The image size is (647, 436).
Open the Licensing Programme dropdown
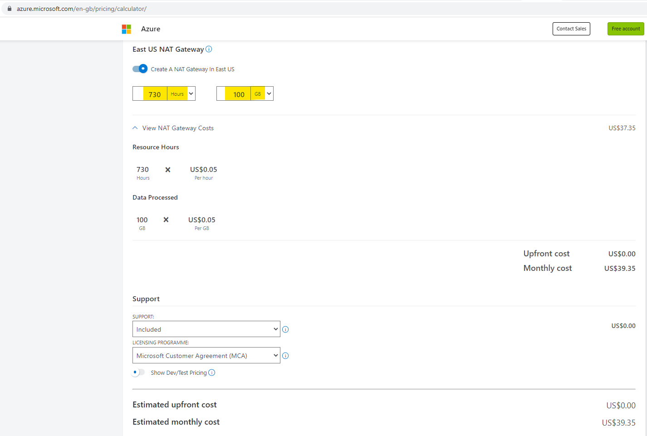[x=206, y=355]
